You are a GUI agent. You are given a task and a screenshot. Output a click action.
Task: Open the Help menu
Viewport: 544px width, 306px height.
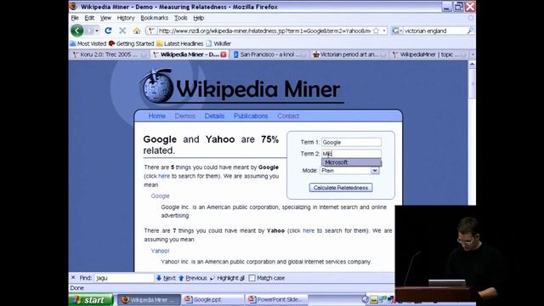click(x=198, y=18)
